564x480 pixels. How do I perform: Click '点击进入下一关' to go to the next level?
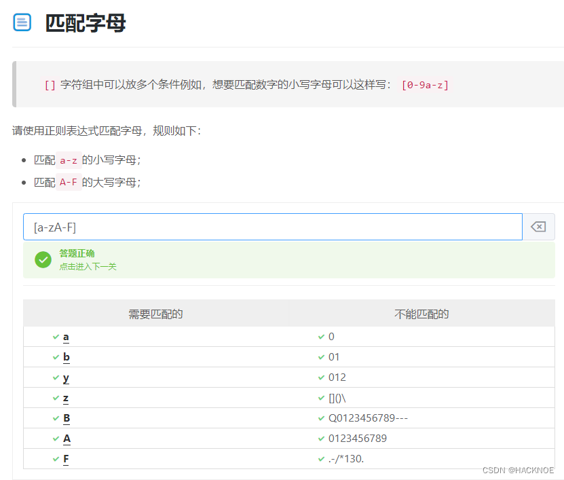[88, 267]
